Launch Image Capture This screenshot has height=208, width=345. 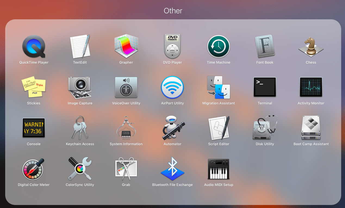point(80,87)
